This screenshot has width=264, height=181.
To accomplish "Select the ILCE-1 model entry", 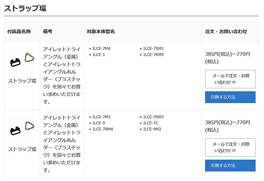I will click(x=98, y=54).
